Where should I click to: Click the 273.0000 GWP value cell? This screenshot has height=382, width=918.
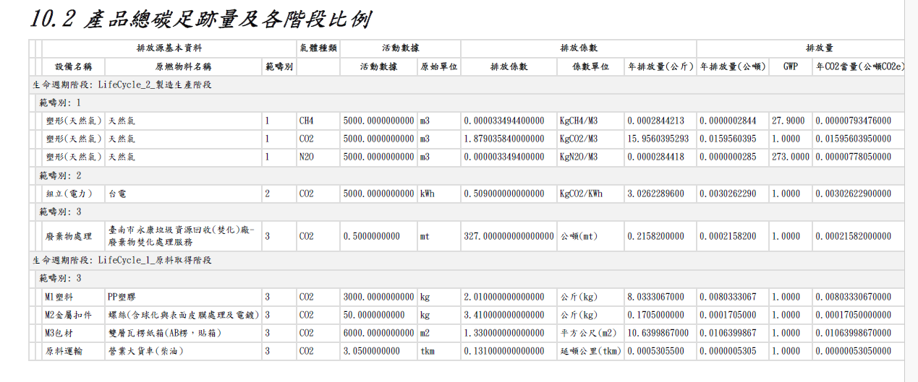[790, 157]
